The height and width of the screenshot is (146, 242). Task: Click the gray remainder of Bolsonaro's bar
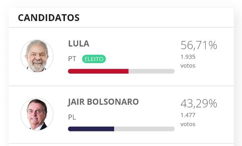point(144,129)
